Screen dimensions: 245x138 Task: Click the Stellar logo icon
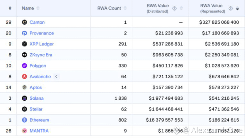click(24, 109)
